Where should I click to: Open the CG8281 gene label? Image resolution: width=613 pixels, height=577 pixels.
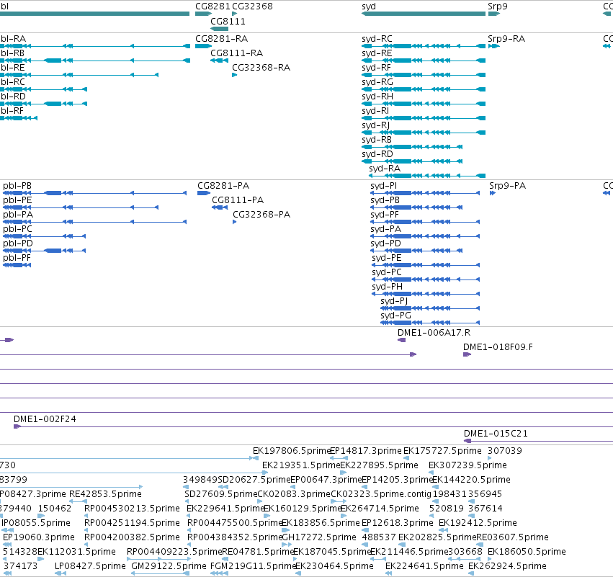pos(212,6)
